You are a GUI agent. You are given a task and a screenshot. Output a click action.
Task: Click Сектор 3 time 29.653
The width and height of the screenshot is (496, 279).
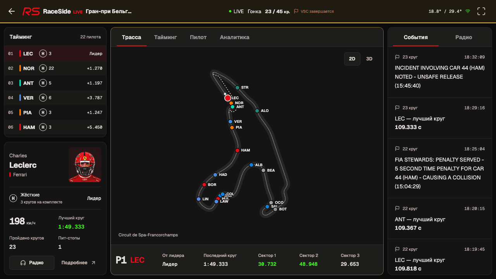pyautogui.click(x=350, y=264)
